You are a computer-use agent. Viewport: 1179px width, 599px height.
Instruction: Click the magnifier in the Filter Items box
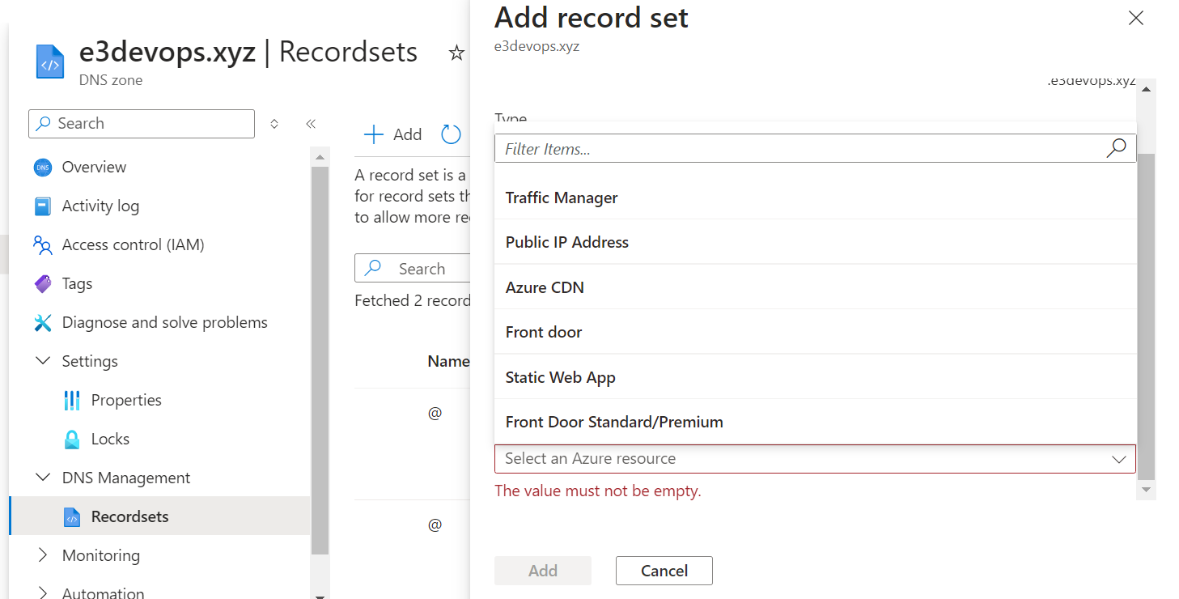pos(1116,148)
